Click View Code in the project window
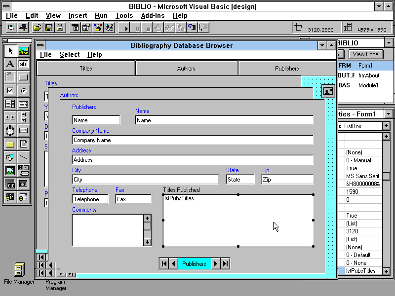This screenshot has height=296, width=395. point(365,54)
